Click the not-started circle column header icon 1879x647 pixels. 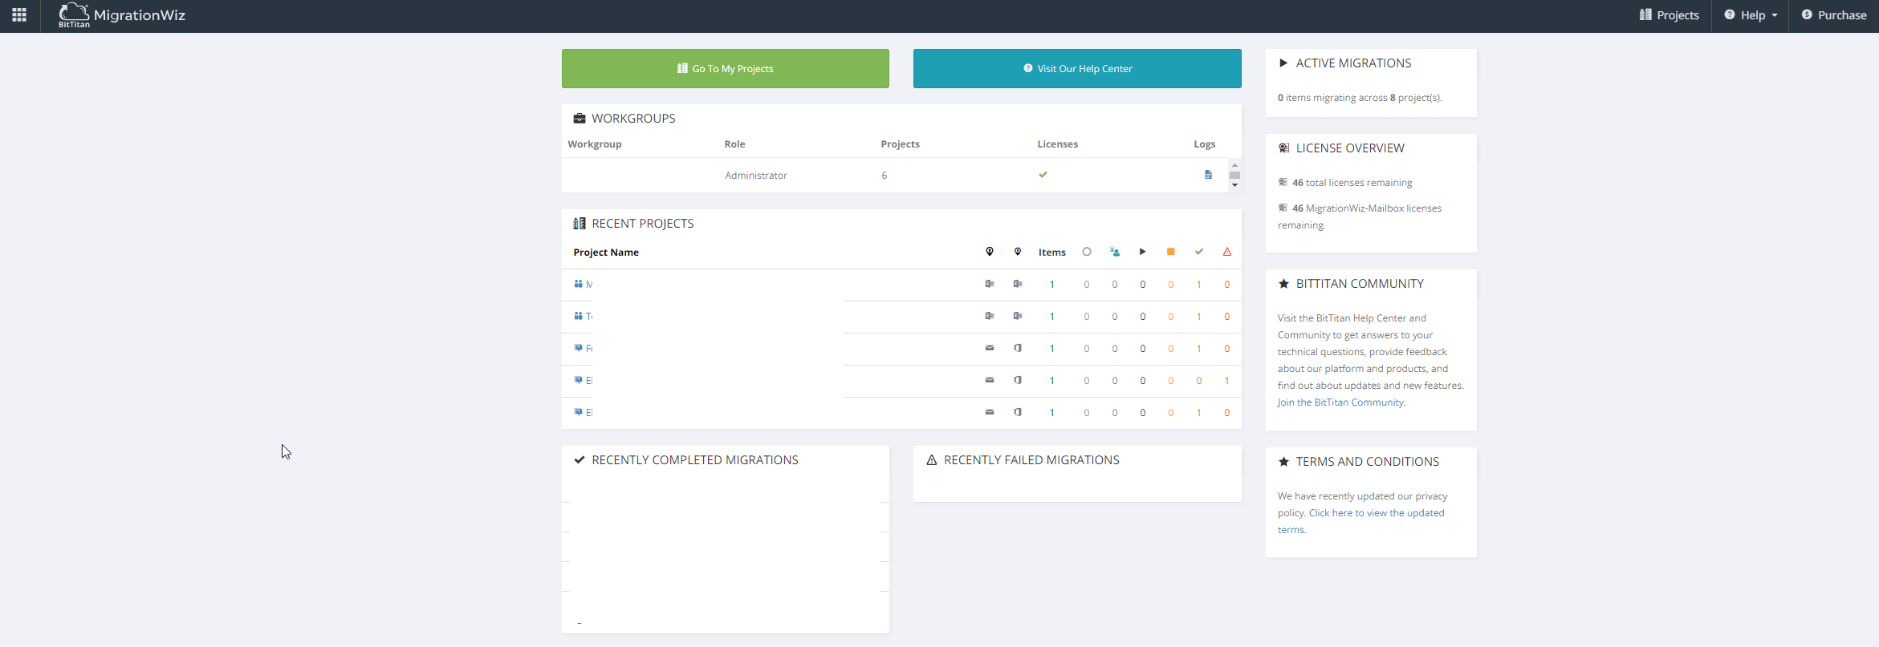[1087, 252]
